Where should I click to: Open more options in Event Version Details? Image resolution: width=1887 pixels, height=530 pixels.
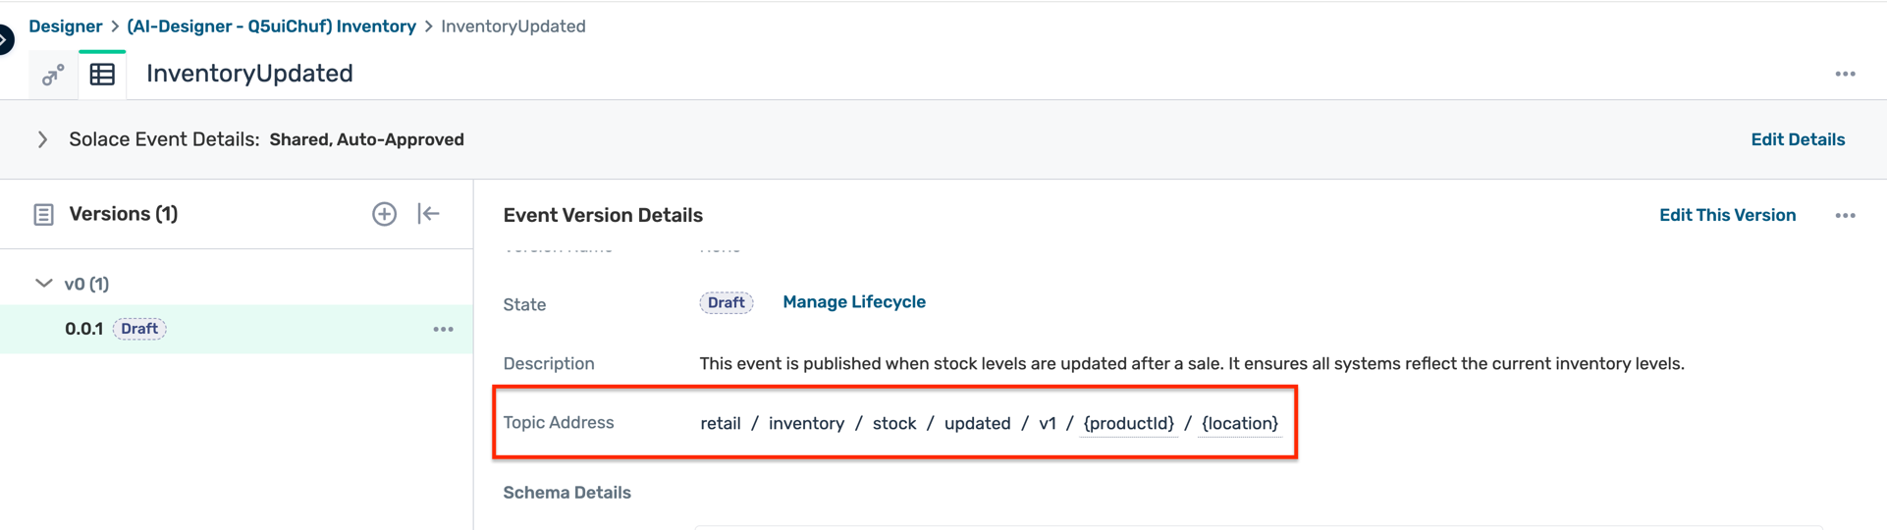(1845, 216)
